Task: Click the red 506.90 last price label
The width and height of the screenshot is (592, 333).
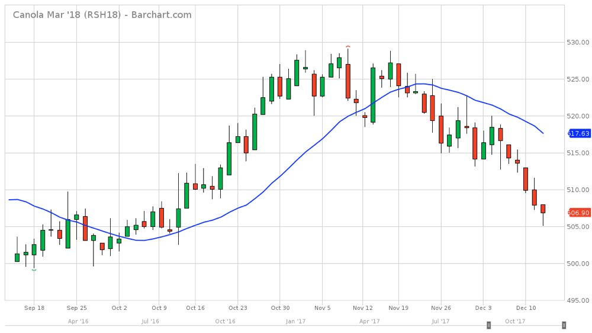Action: tap(579, 213)
